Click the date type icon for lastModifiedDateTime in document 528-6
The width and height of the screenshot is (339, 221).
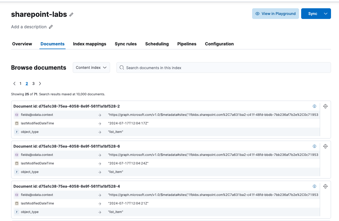pyautogui.click(x=17, y=163)
